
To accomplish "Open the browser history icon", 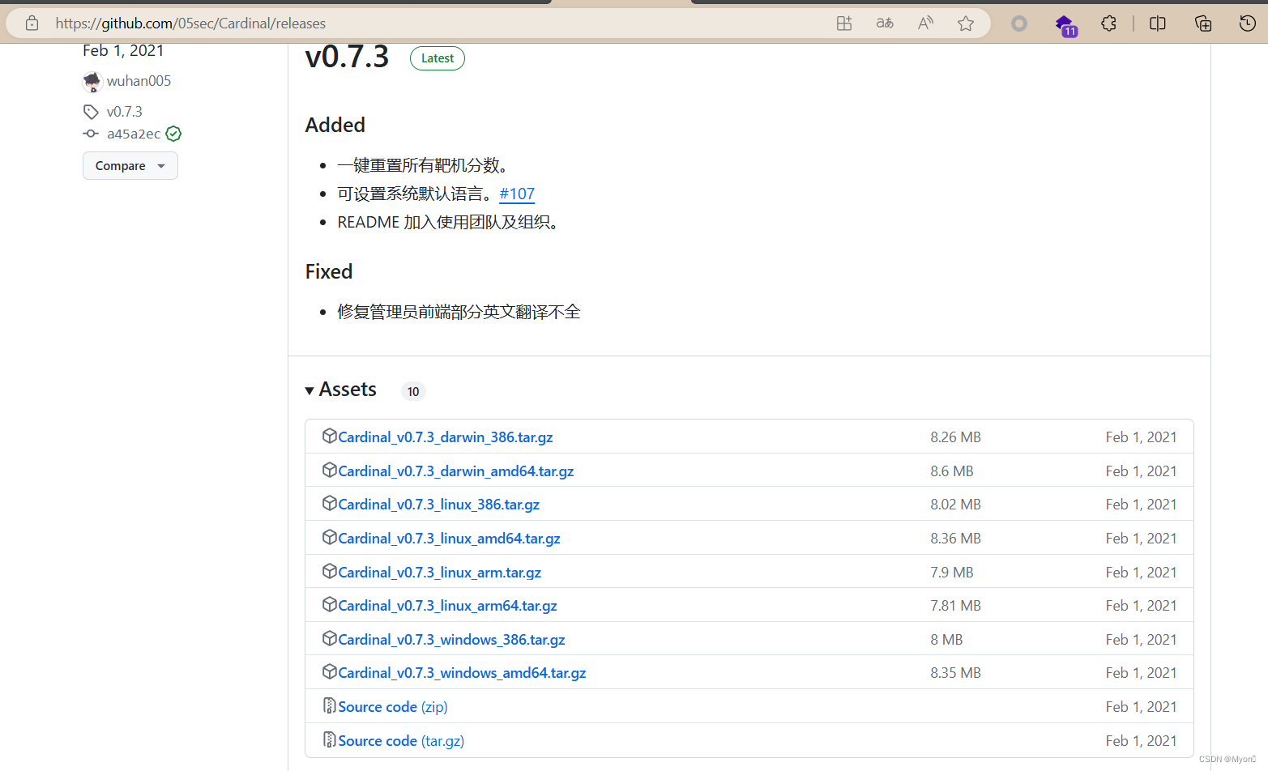I will [x=1248, y=23].
